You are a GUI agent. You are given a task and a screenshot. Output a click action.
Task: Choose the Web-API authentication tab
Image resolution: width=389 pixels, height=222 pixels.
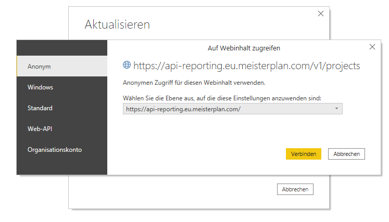coord(62,129)
